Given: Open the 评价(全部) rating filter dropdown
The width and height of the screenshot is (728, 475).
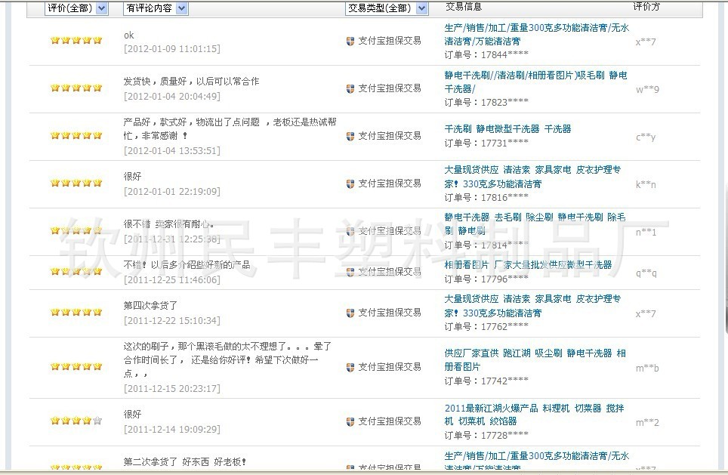Looking at the screenshot, I should [102, 8].
